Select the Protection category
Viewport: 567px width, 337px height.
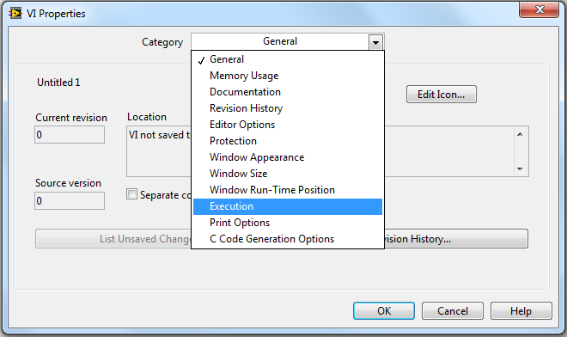click(288, 141)
